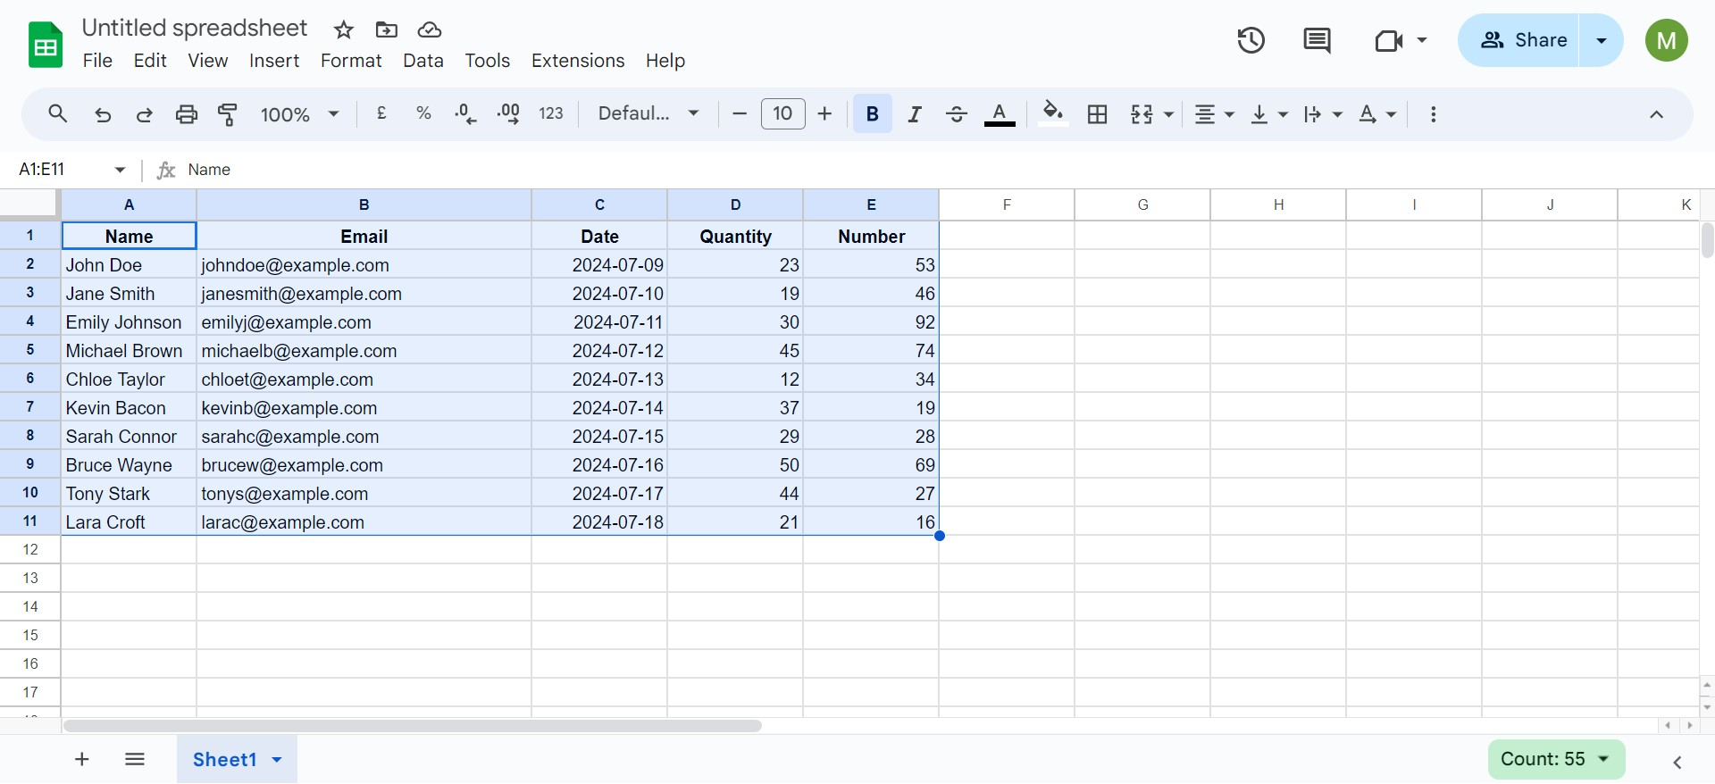Hide the menus with collapse chevron

[x=1656, y=114]
